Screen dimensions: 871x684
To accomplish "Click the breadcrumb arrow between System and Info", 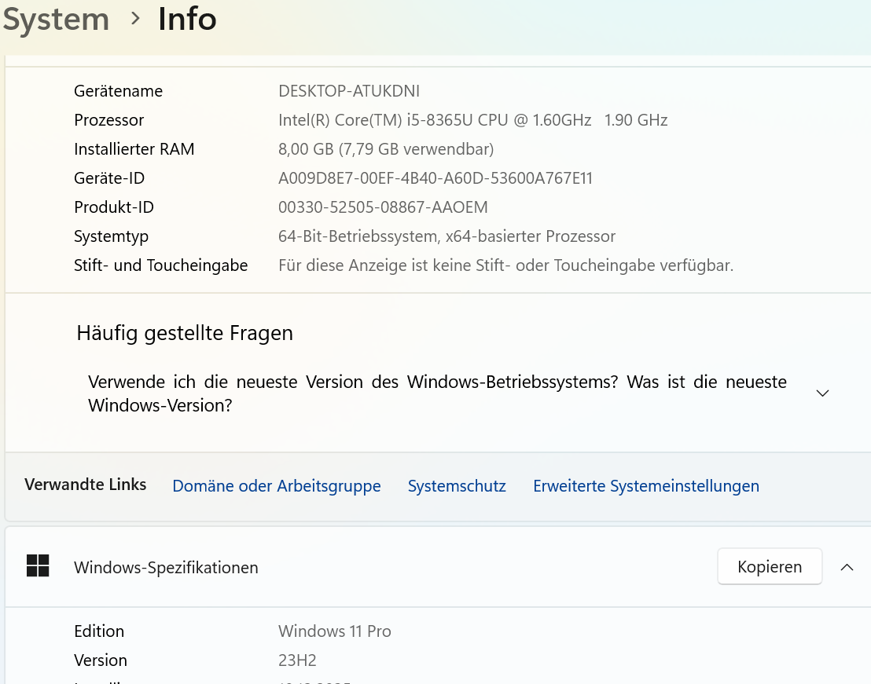I will 135,19.
